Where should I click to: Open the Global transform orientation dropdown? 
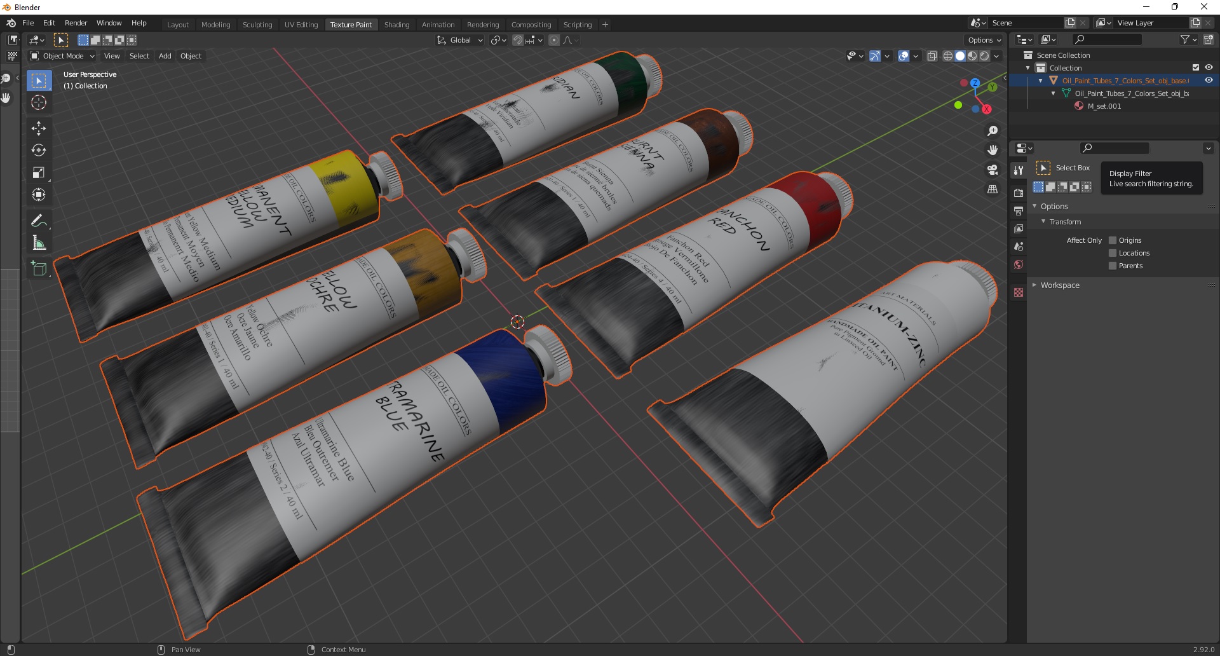pyautogui.click(x=459, y=40)
